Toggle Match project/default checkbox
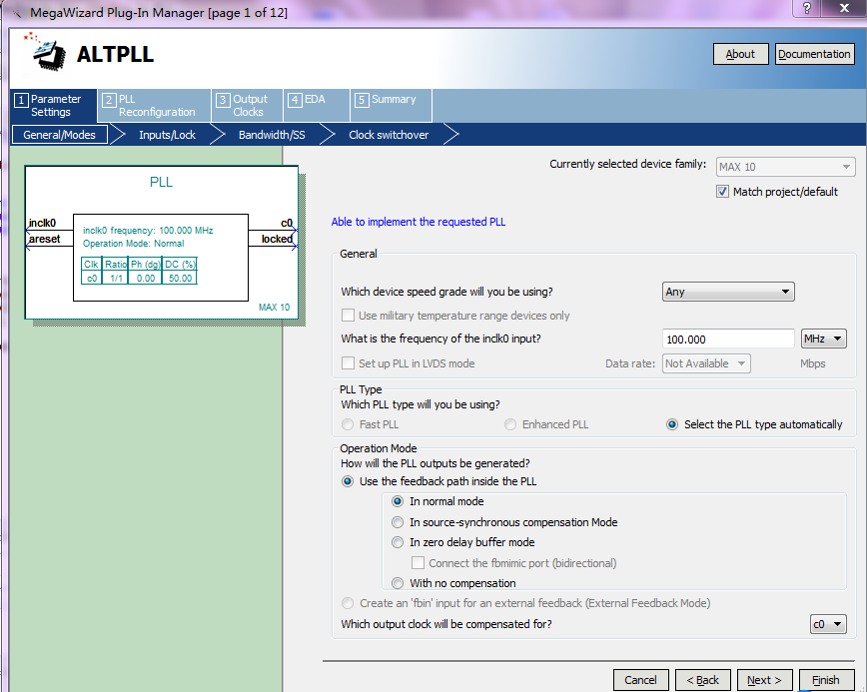Screen dimensions: 867x692 722,192
